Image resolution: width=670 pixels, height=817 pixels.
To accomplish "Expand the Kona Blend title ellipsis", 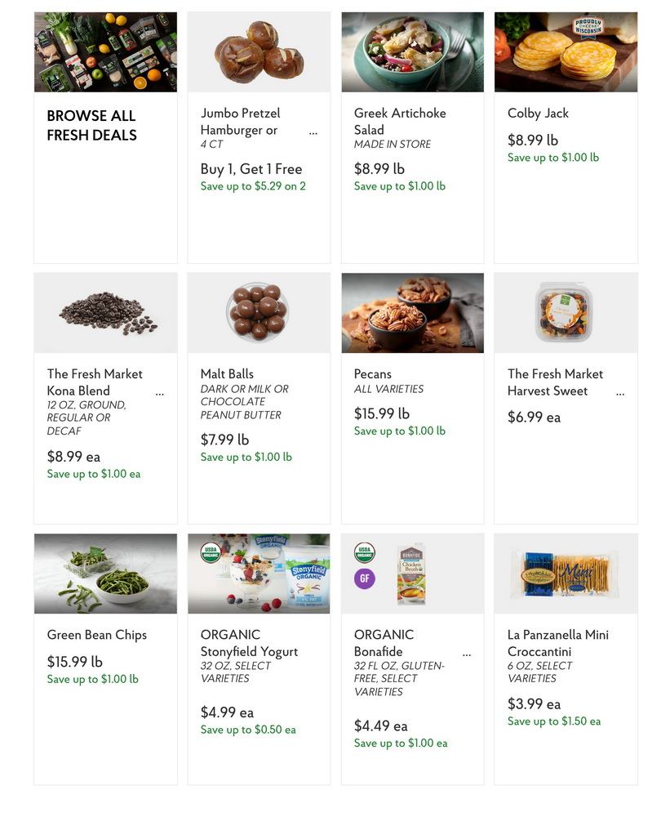I will [x=159, y=394].
